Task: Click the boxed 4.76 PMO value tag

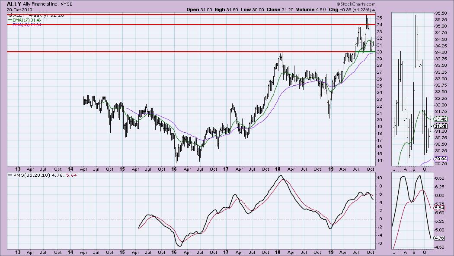Action: pyautogui.click(x=440, y=238)
